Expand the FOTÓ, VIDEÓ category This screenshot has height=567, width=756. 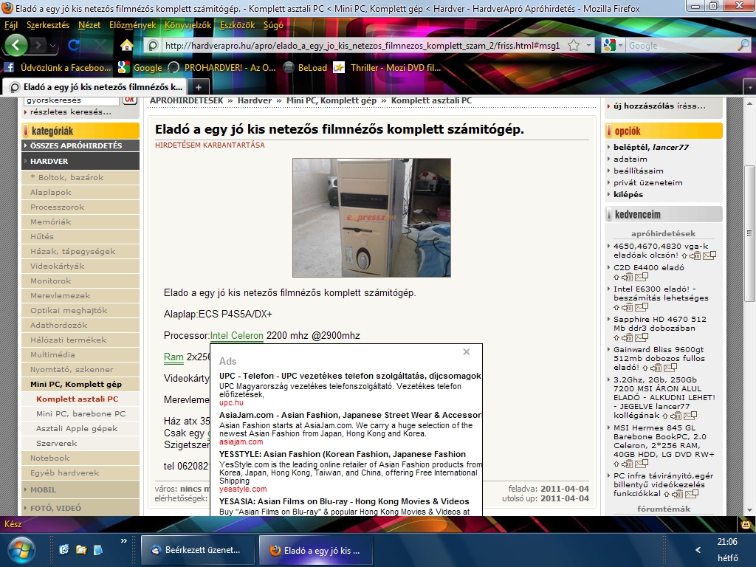80,508
